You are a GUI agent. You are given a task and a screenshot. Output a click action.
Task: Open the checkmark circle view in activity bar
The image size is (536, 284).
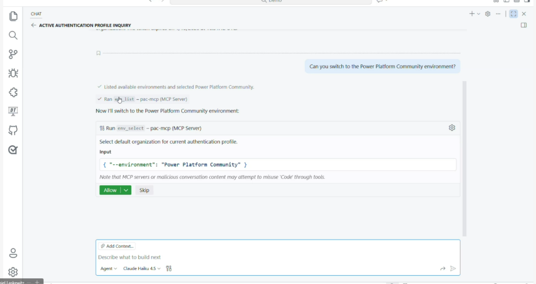click(x=13, y=150)
